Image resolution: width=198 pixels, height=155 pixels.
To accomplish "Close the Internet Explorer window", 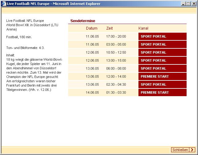I will click(x=194, y=4).
